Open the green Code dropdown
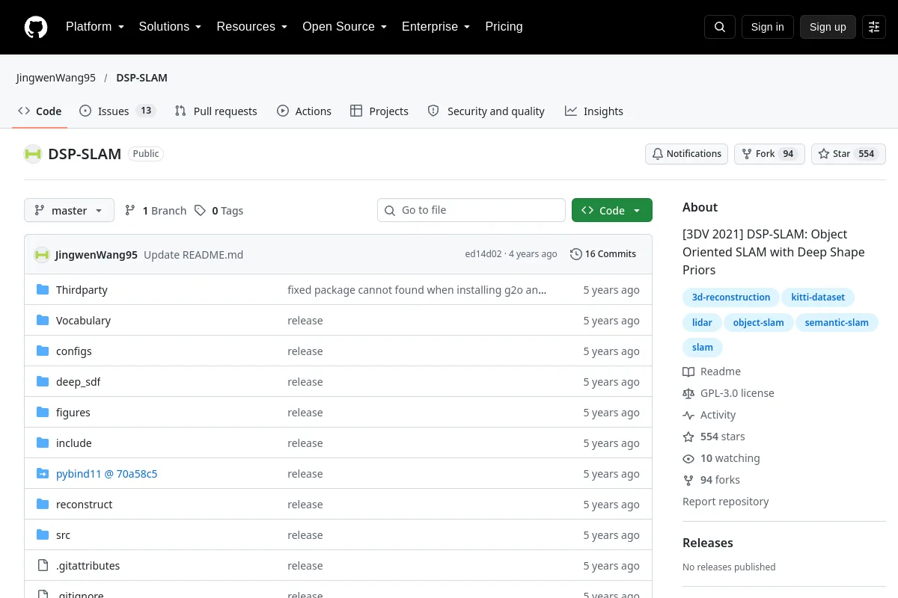Screen dimensions: 898x598 (x=612, y=211)
